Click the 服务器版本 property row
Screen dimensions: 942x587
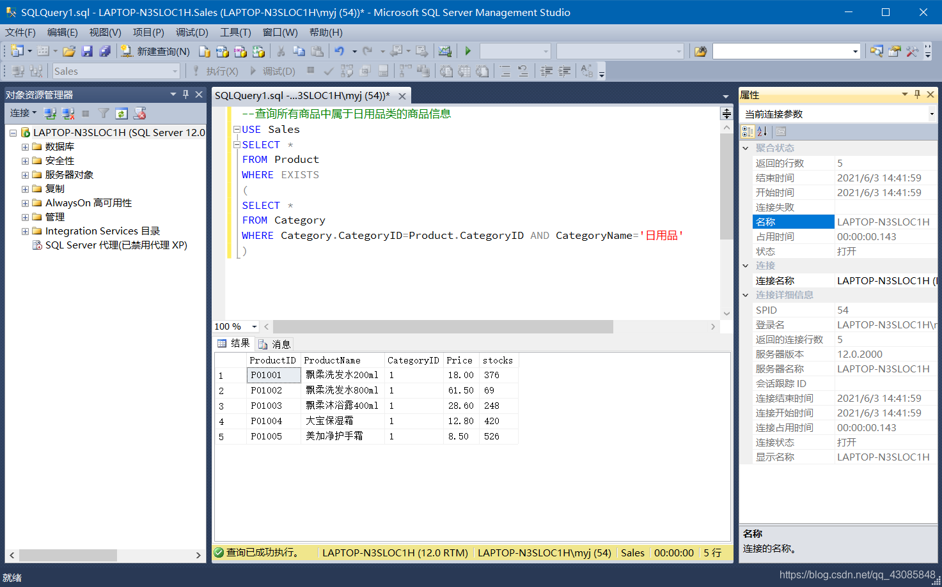coord(845,354)
